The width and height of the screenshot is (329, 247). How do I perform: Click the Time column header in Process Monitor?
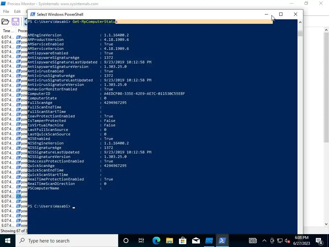coord(8,31)
